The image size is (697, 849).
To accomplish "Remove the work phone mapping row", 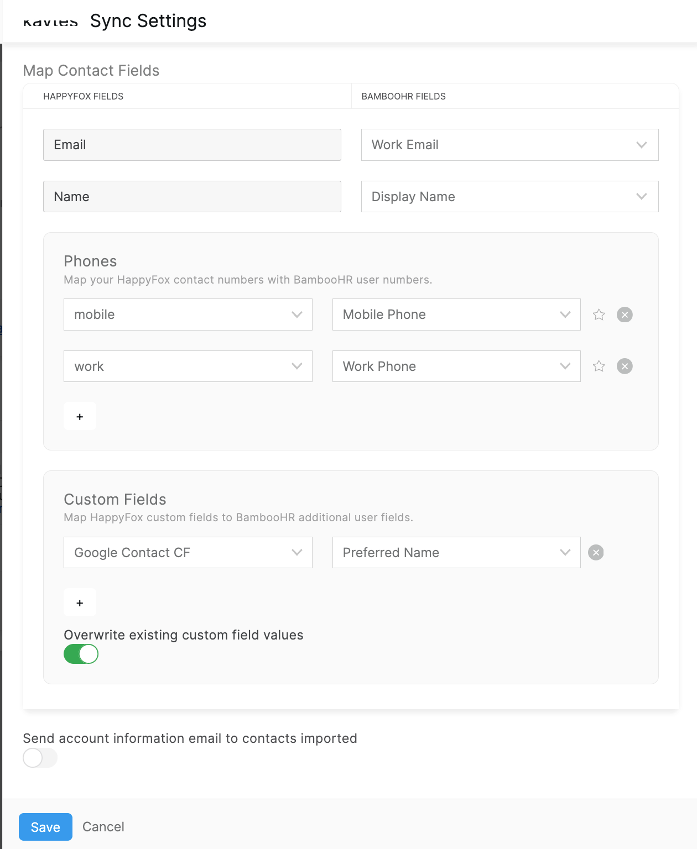I will coord(625,366).
